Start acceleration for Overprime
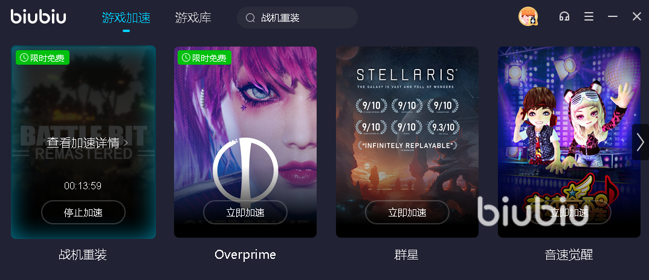The width and height of the screenshot is (649, 280). point(245,212)
